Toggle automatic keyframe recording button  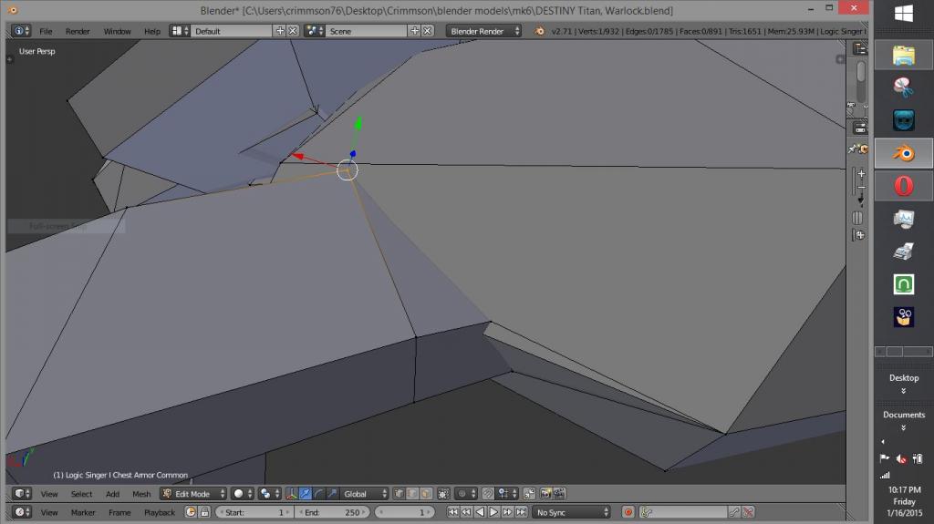[628, 512]
